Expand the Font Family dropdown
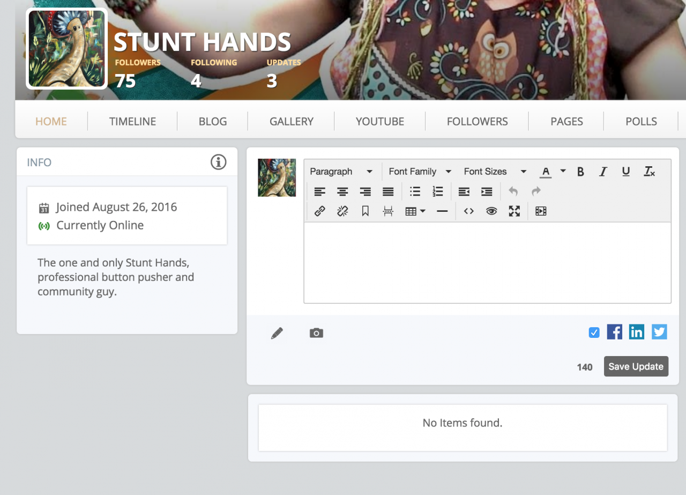The width and height of the screenshot is (686, 495). pyautogui.click(x=420, y=172)
